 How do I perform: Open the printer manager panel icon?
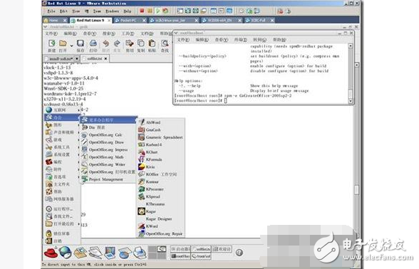tap(139, 253)
